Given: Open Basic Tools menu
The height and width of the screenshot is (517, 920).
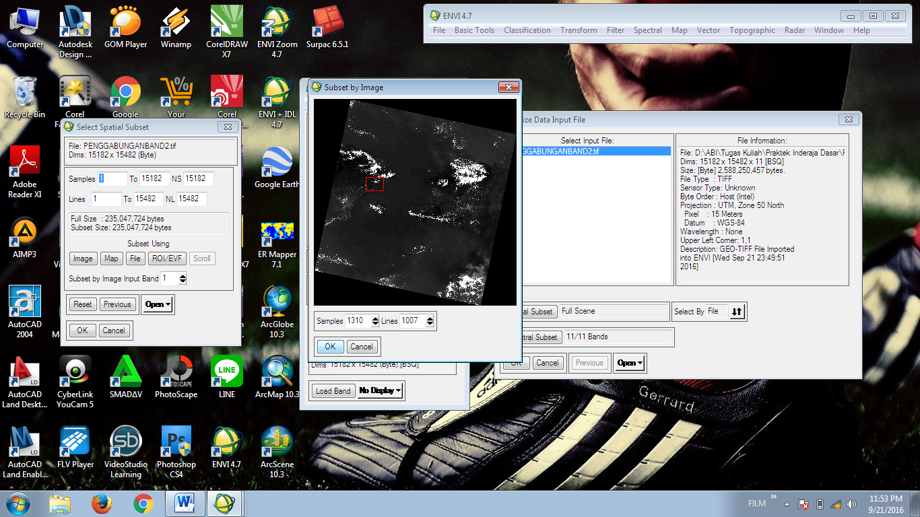Looking at the screenshot, I should point(474,30).
